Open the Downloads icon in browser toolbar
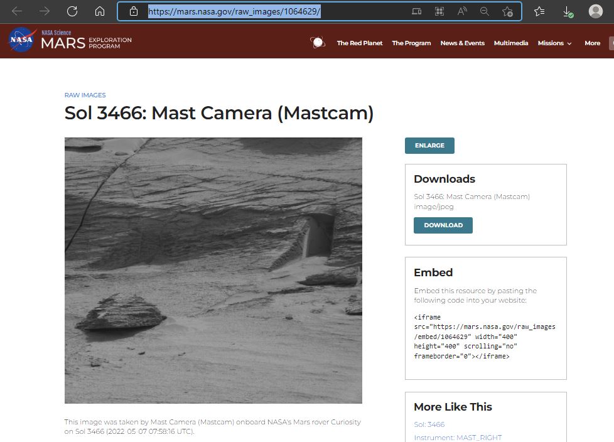Screen dimensions: 614x442 [x=568, y=12]
